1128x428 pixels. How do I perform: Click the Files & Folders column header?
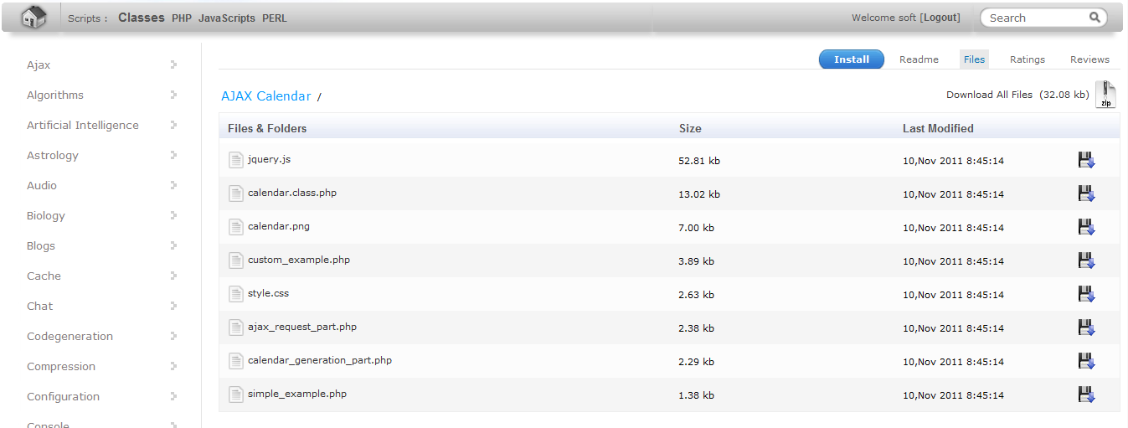267,128
